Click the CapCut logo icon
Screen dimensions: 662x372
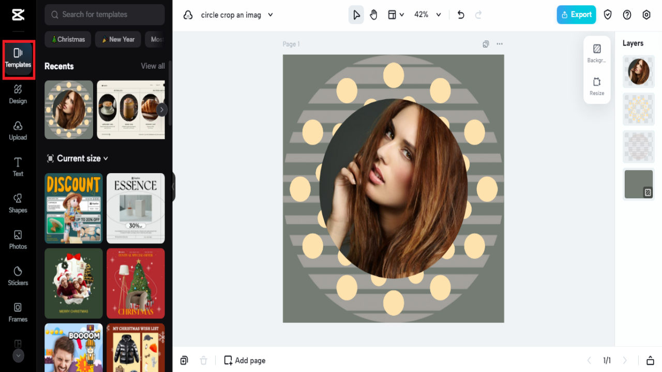tap(18, 15)
